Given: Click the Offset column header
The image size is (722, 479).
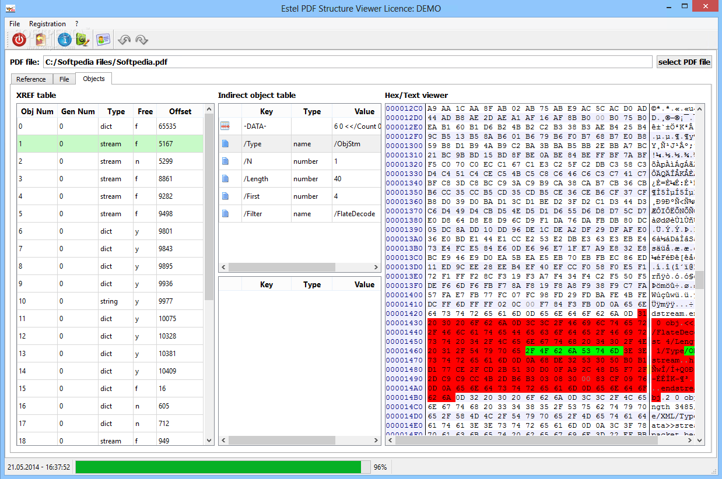Looking at the screenshot, I should click(x=180, y=111).
